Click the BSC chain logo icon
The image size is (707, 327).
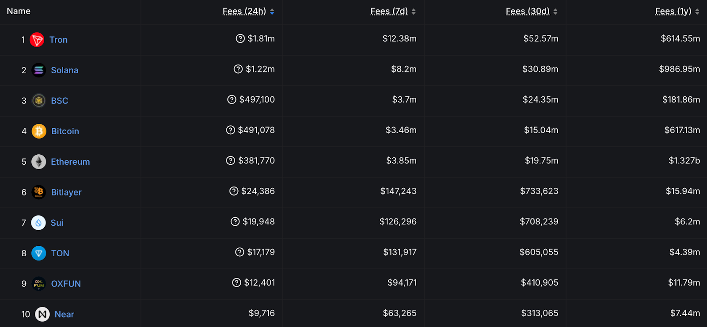pyautogui.click(x=39, y=101)
